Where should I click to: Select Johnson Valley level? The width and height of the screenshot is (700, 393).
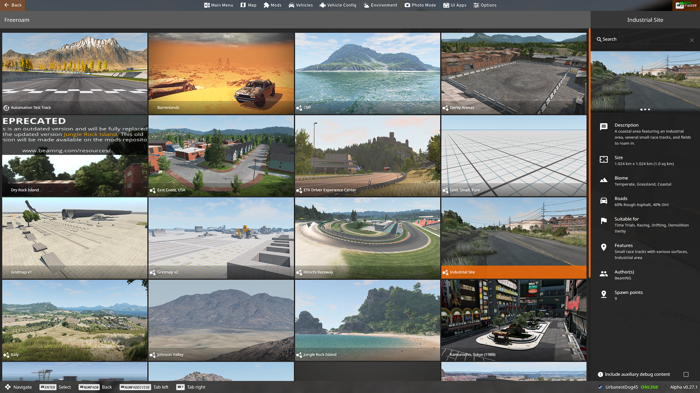click(221, 320)
